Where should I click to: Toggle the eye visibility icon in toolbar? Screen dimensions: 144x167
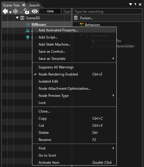pos(35,11)
